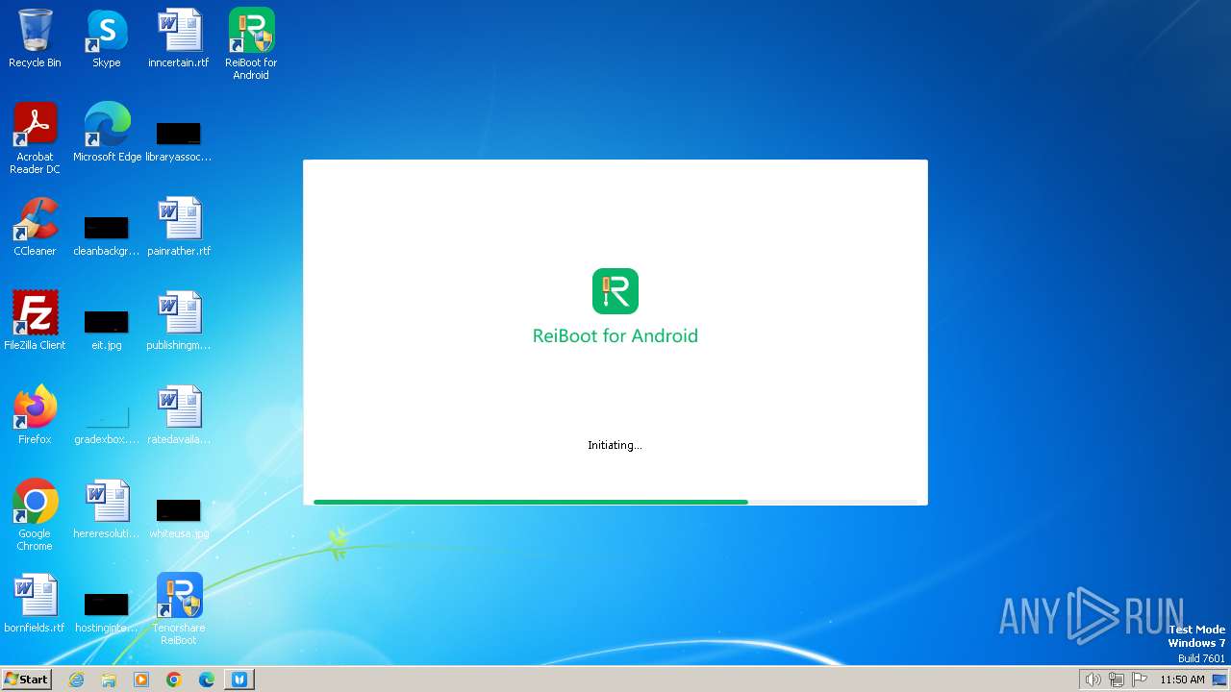Open Microsoft Edge desktop shortcut
The width and height of the screenshot is (1231, 692).
tap(107, 133)
